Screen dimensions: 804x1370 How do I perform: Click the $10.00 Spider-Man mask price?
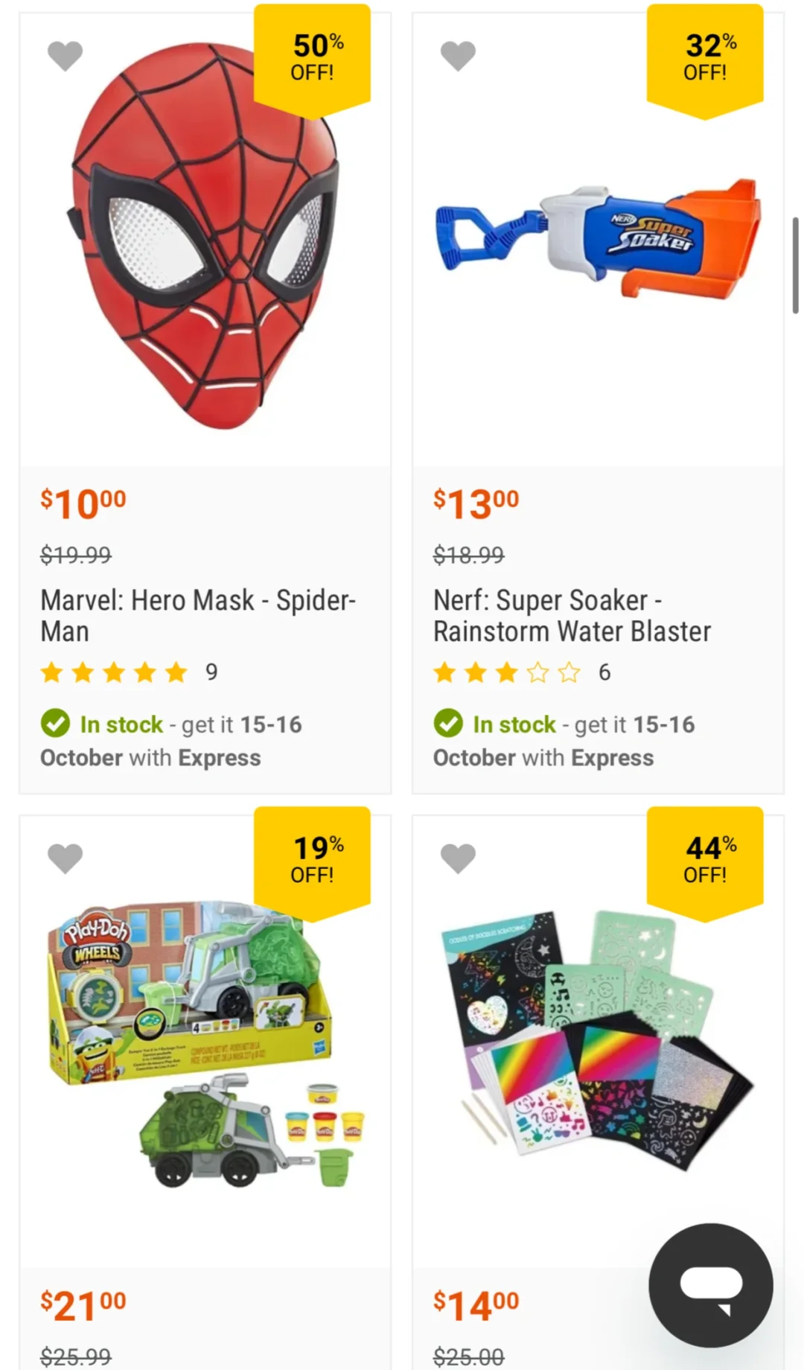[83, 504]
